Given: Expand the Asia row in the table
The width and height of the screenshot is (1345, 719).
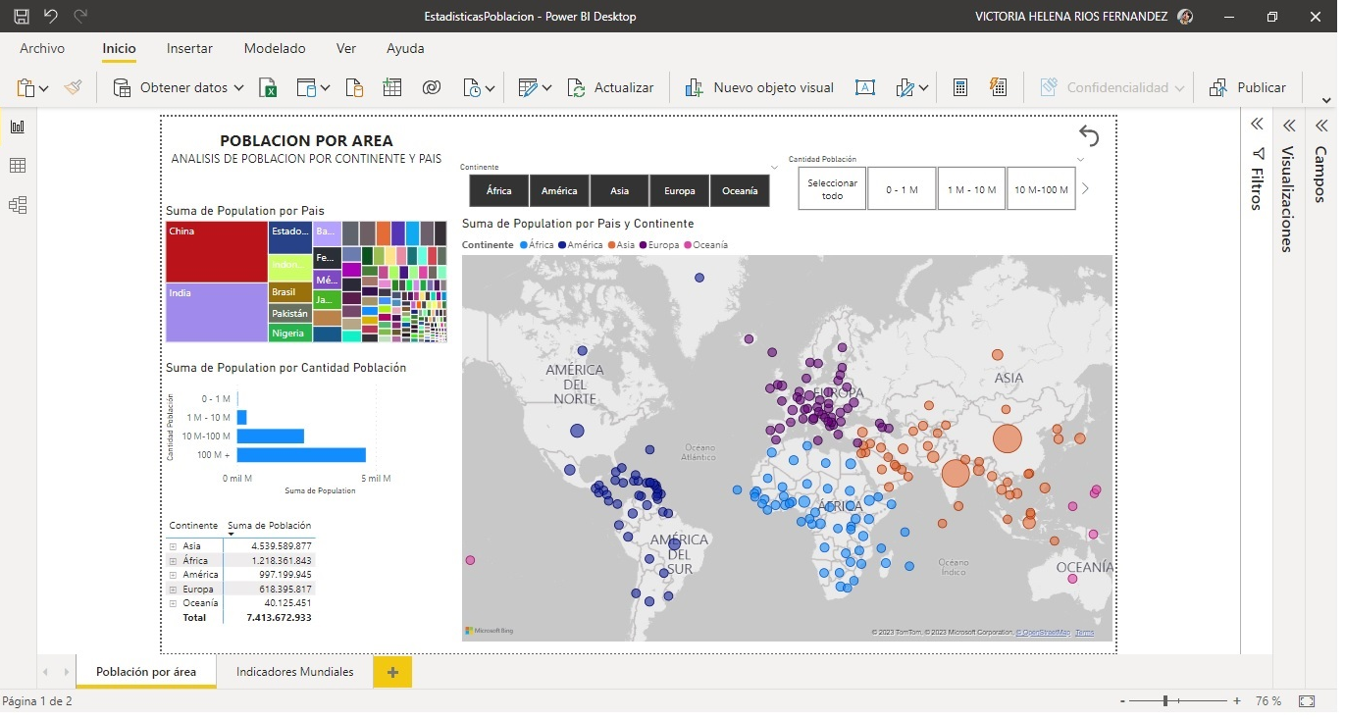Looking at the screenshot, I should [x=175, y=545].
